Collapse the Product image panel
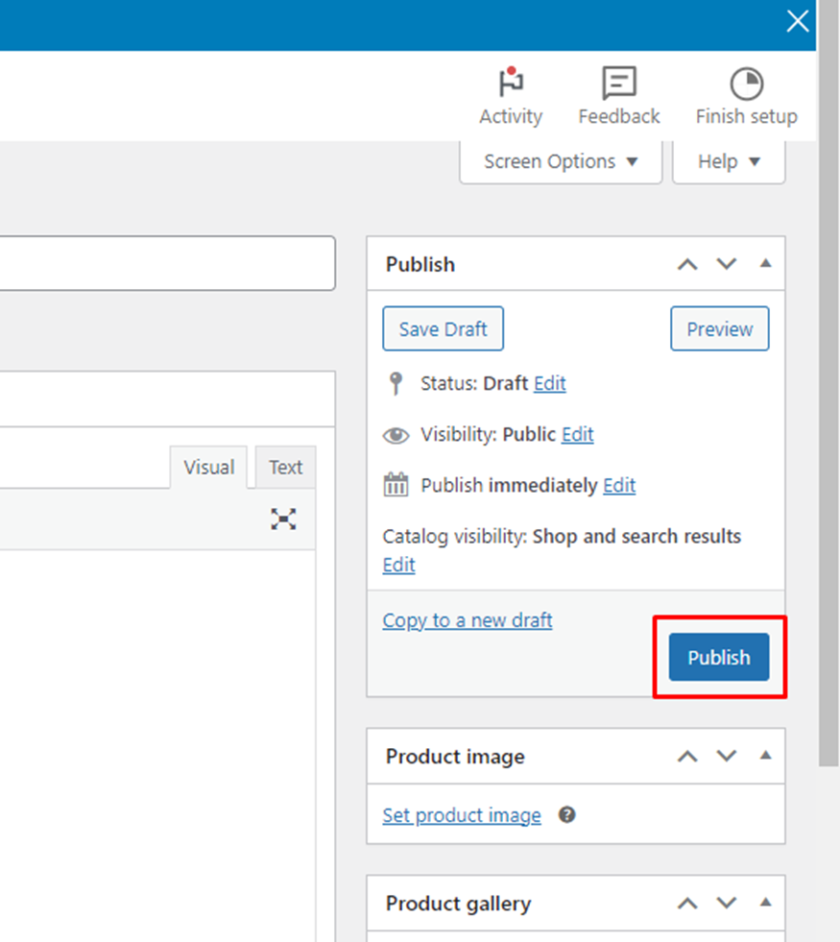 pyautogui.click(x=765, y=756)
